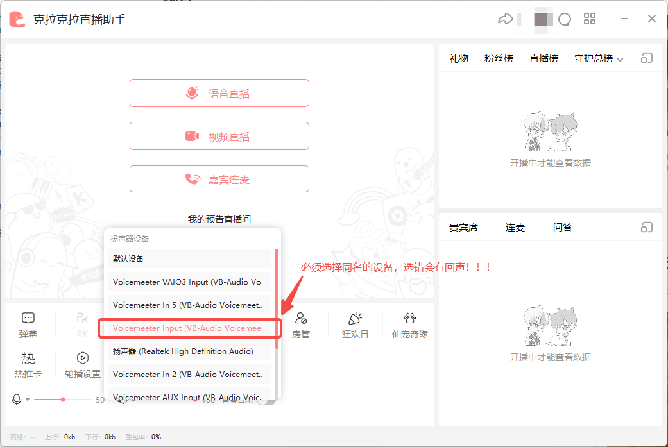
Task: Click the share arrow icon in title bar
Action: (505, 19)
